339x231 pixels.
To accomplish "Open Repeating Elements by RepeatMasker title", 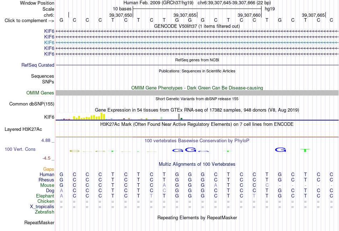I will [x=197, y=217].
